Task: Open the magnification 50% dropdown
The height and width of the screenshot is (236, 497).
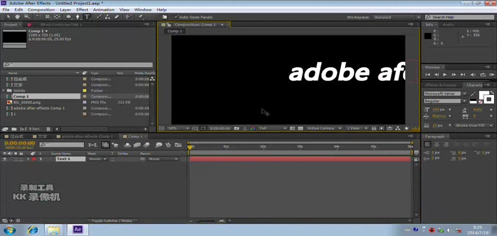Action: [x=178, y=128]
